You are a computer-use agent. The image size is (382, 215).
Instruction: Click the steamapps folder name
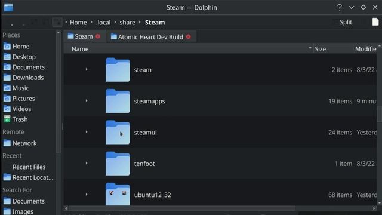coord(149,101)
